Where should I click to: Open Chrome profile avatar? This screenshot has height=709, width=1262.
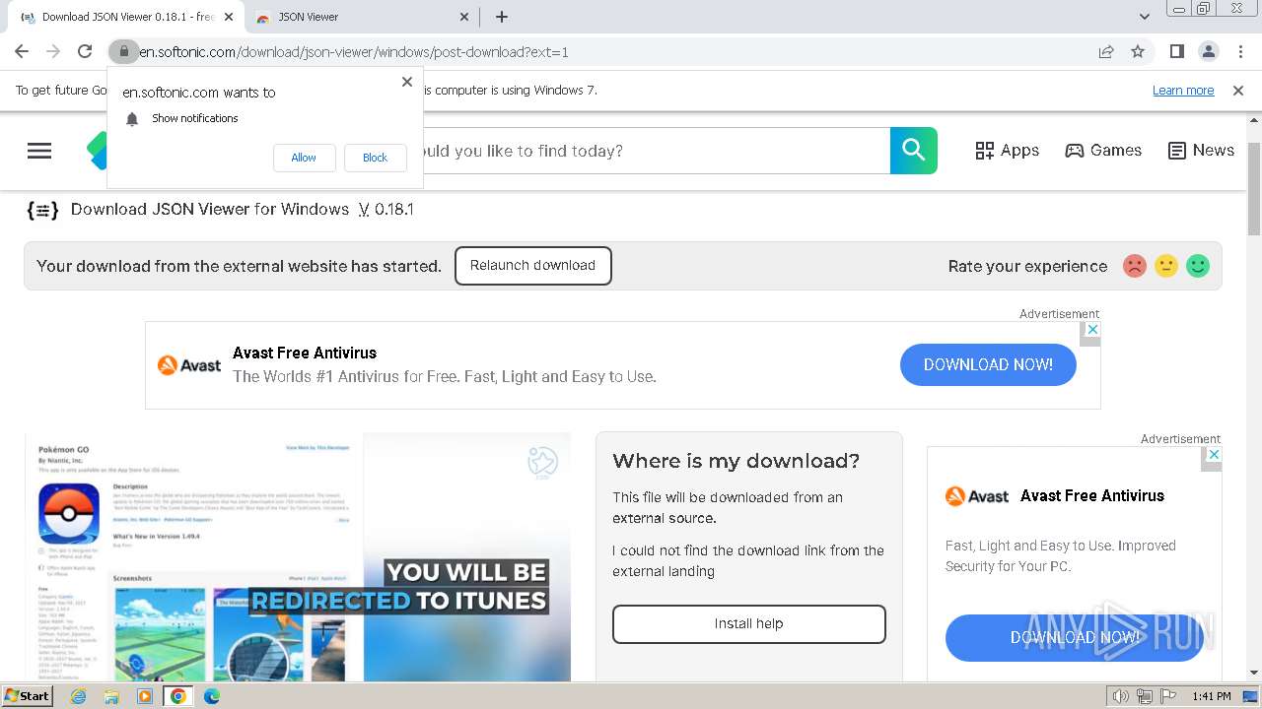point(1208,51)
